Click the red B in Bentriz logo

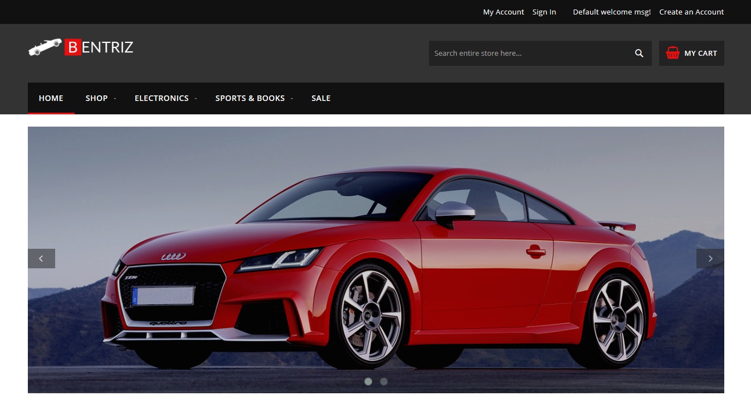73,47
